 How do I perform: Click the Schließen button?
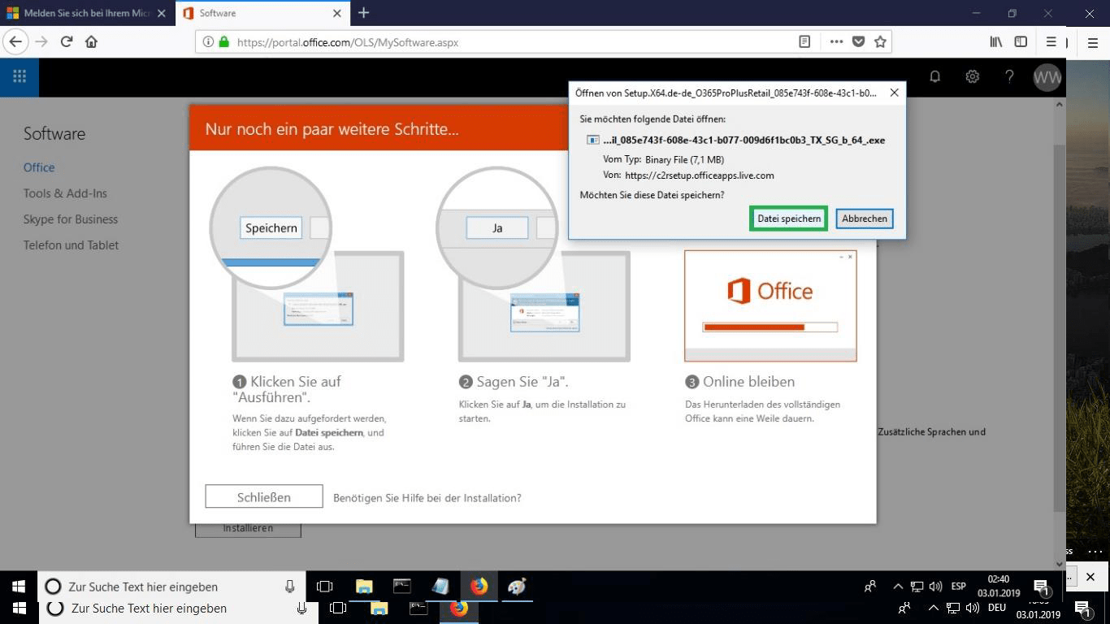(263, 497)
